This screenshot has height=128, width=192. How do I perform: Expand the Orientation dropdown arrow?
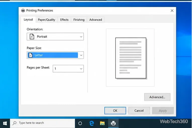[x=81, y=37]
